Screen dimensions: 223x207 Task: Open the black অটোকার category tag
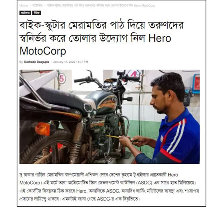click(25, 13)
